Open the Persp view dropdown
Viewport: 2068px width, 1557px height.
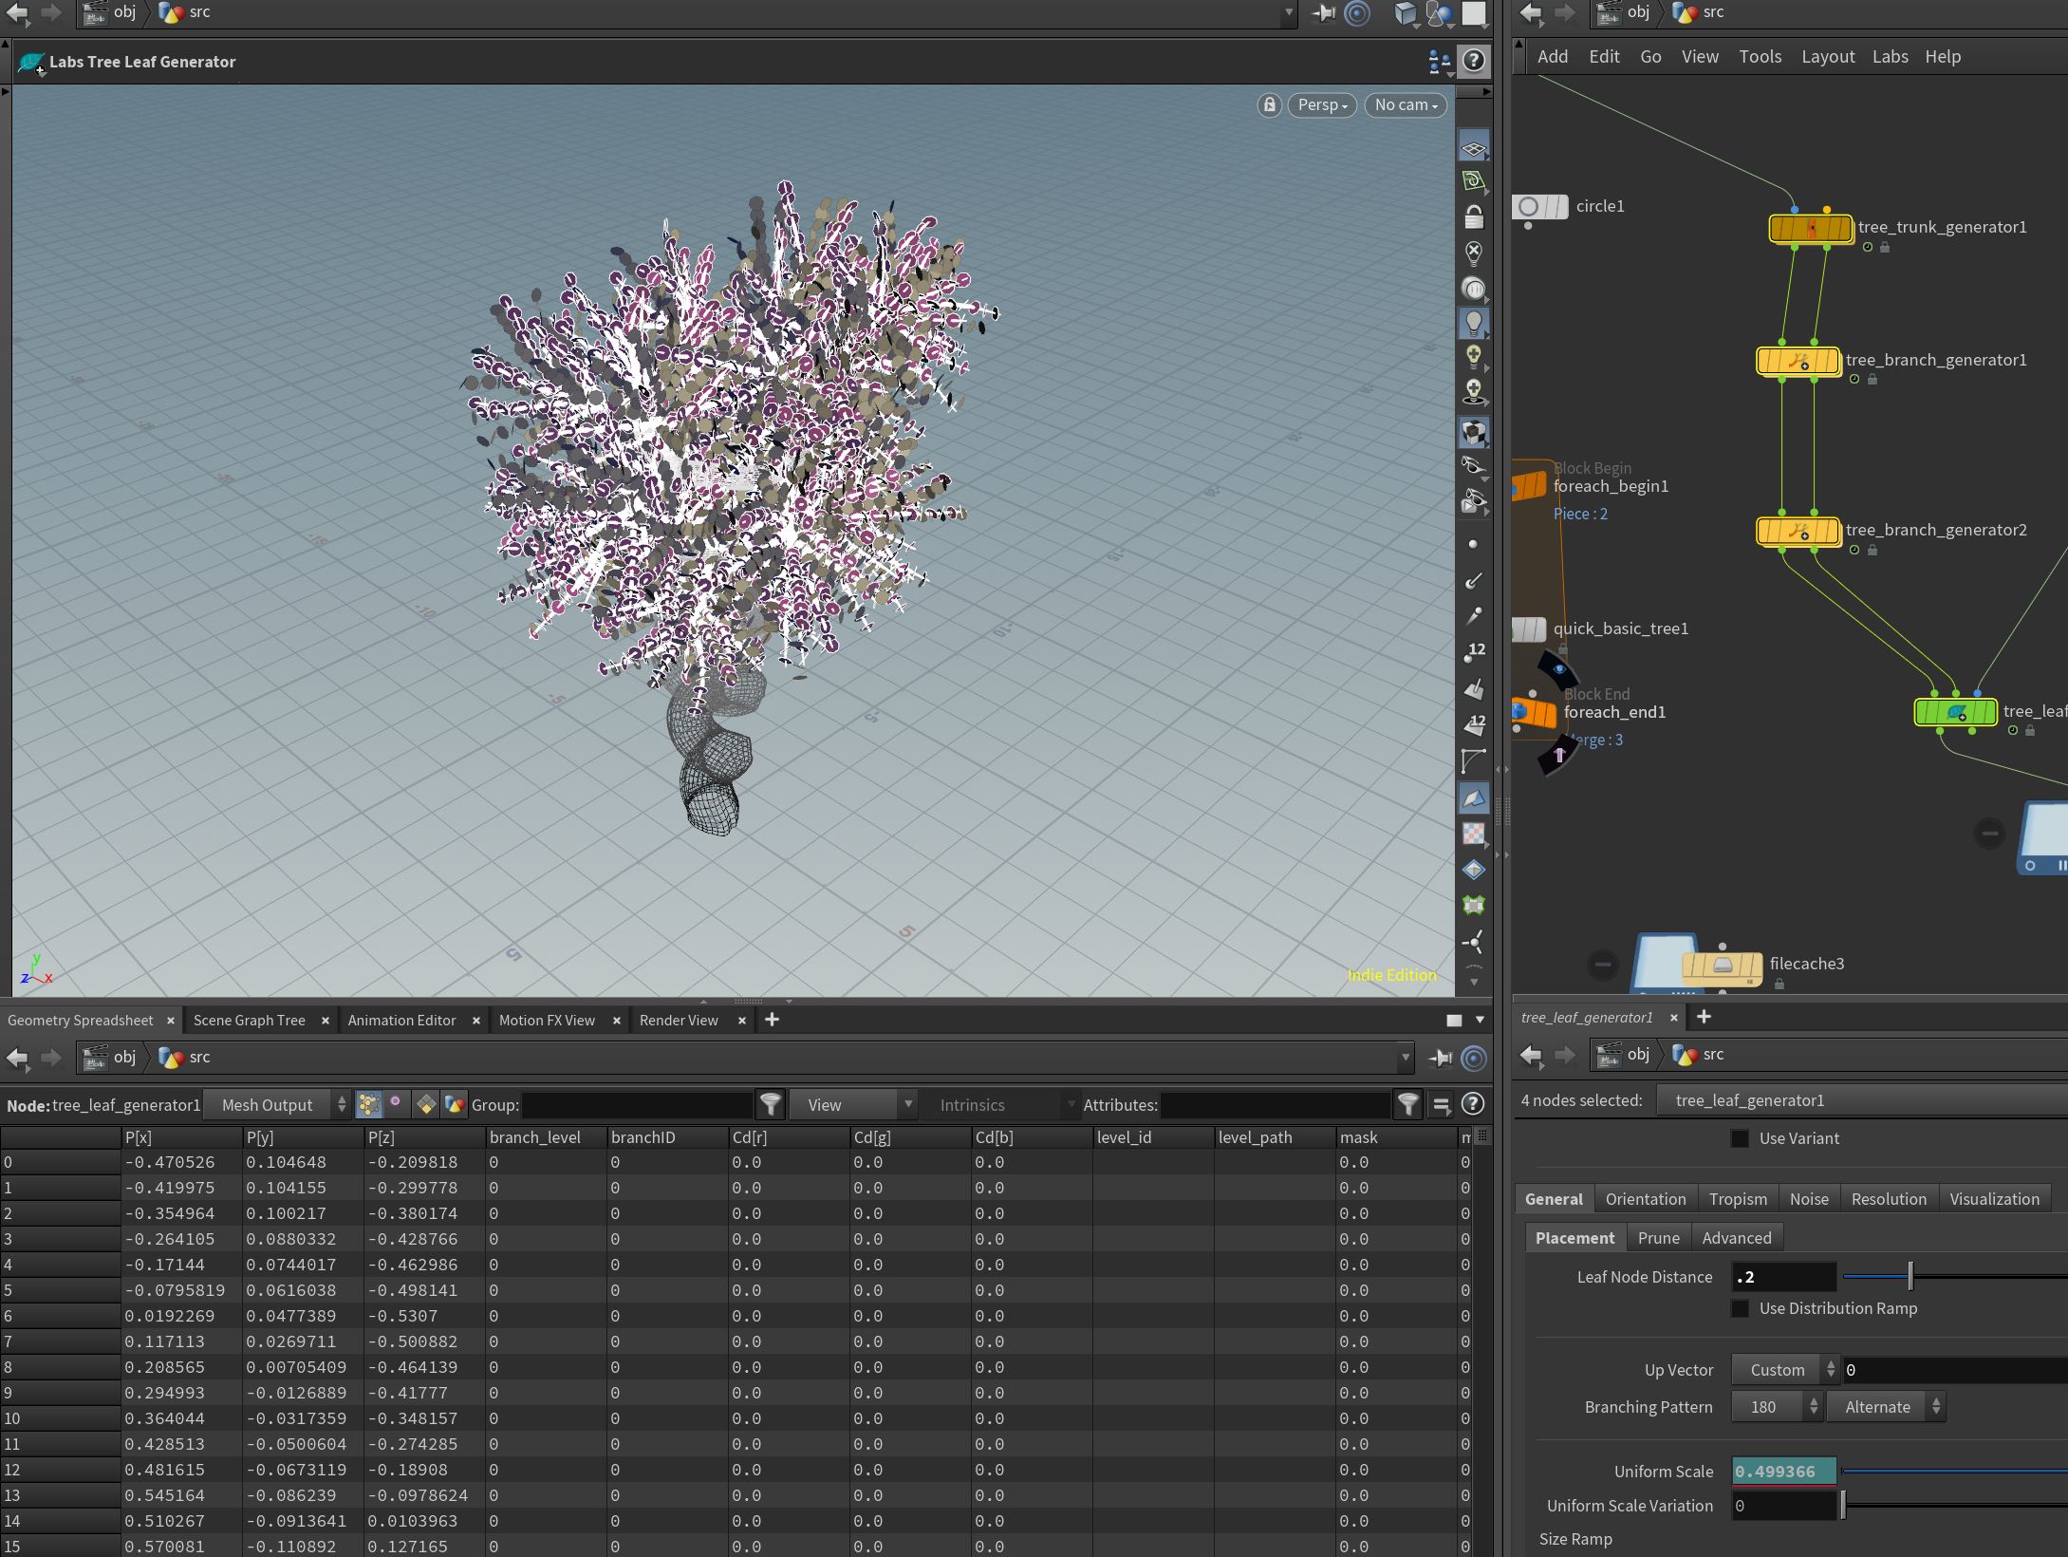[1322, 104]
